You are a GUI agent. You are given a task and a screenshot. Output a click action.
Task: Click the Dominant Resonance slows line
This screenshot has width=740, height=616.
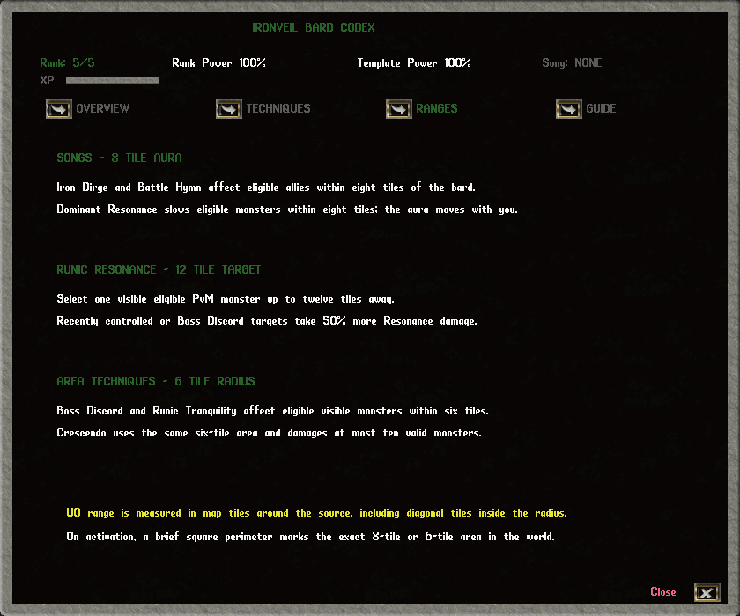click(x=287, y=209)
